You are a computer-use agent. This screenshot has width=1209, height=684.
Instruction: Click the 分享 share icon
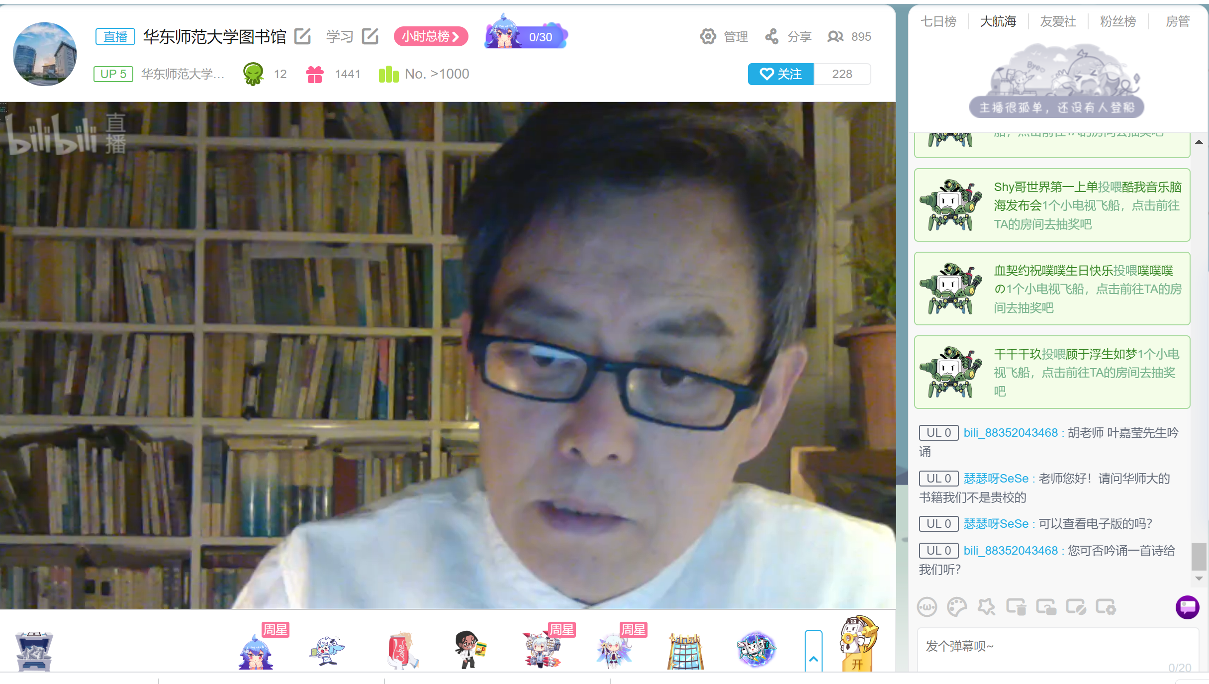tap(772, 36)
